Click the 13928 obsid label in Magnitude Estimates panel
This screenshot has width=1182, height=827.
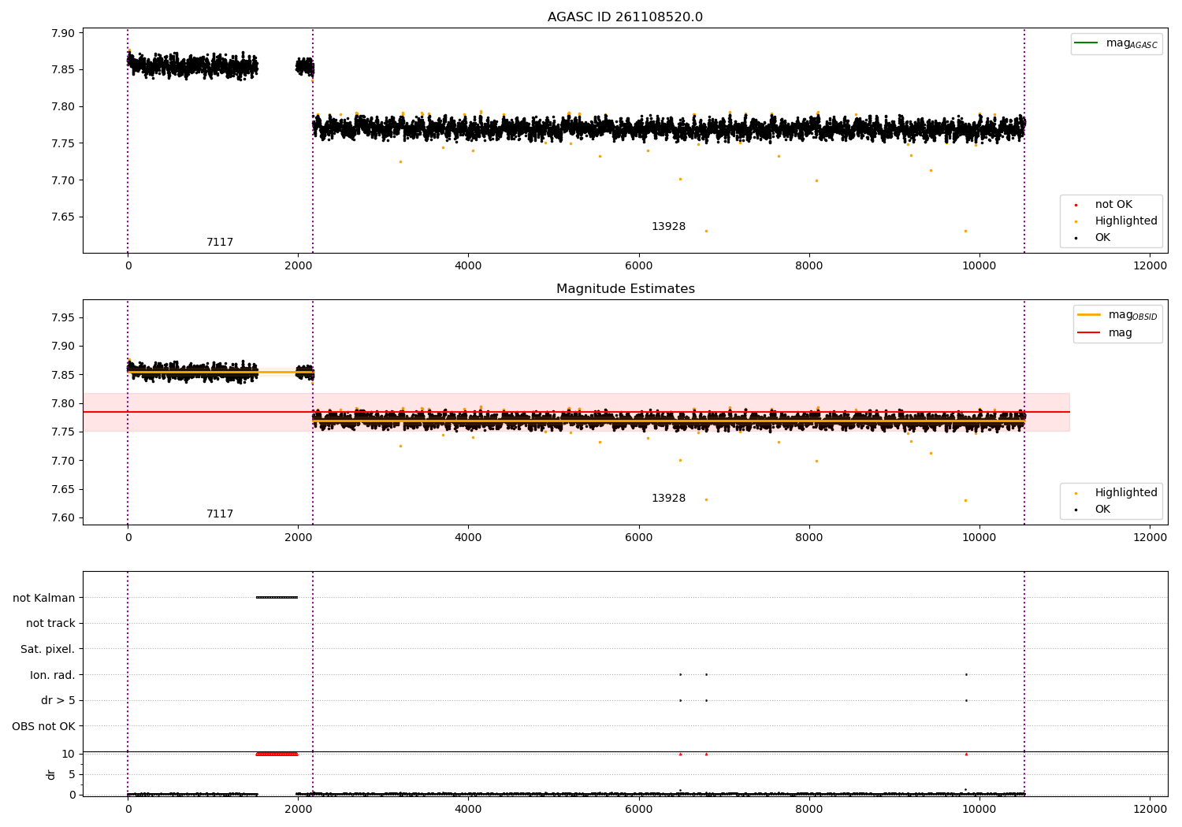(x=668, y=499)
